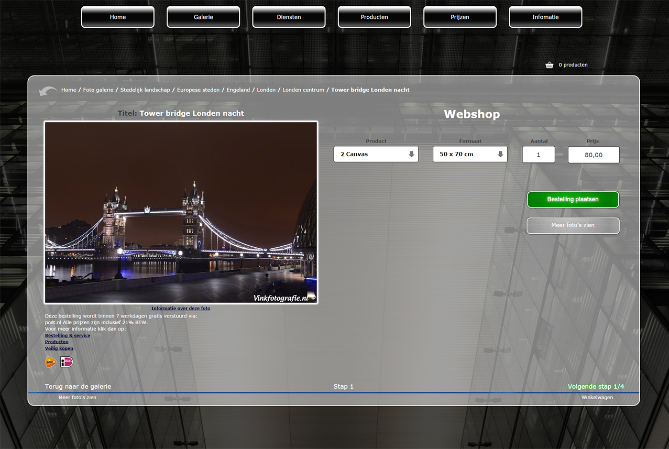Screen dimensions: 669x449
Task: Follow the Bestelling & service link
Action: coord(68,335)
